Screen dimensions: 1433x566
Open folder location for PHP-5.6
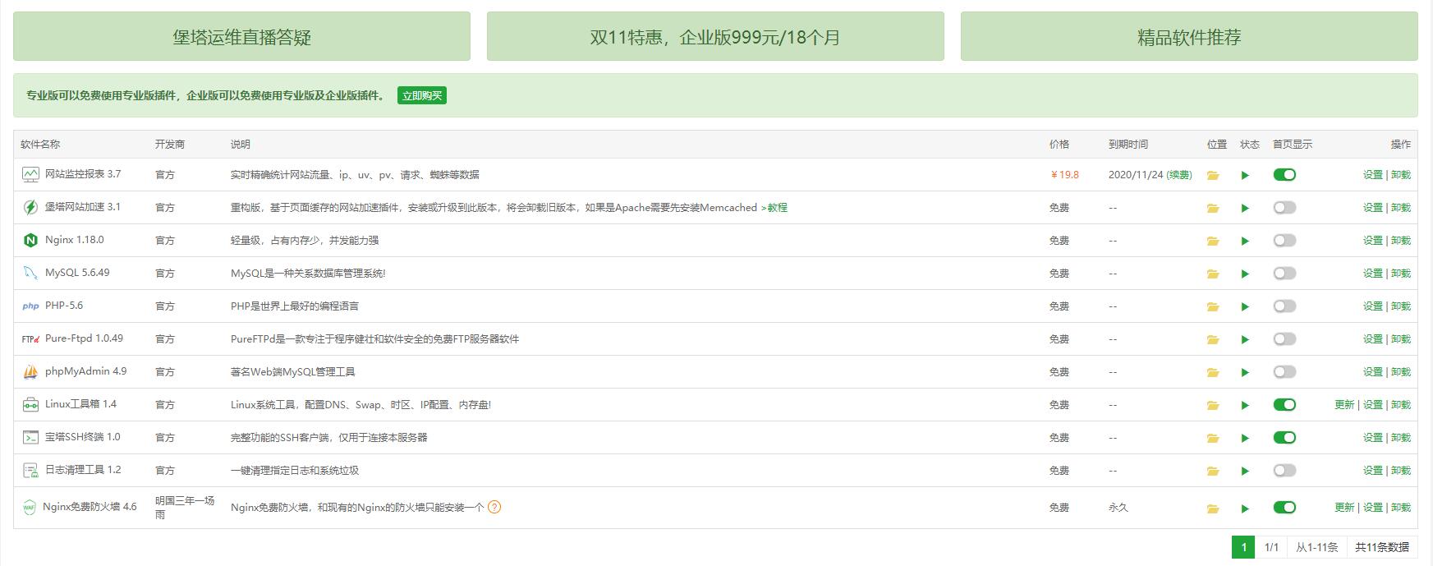(x=1213, y=306)
